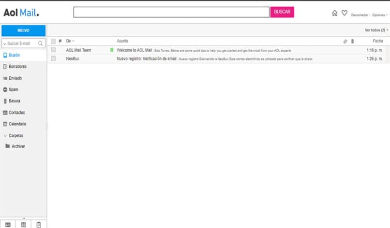Click the heart favorites icon
The width and height of the screenshot is (390, 228).
click(x=344, y=13)
